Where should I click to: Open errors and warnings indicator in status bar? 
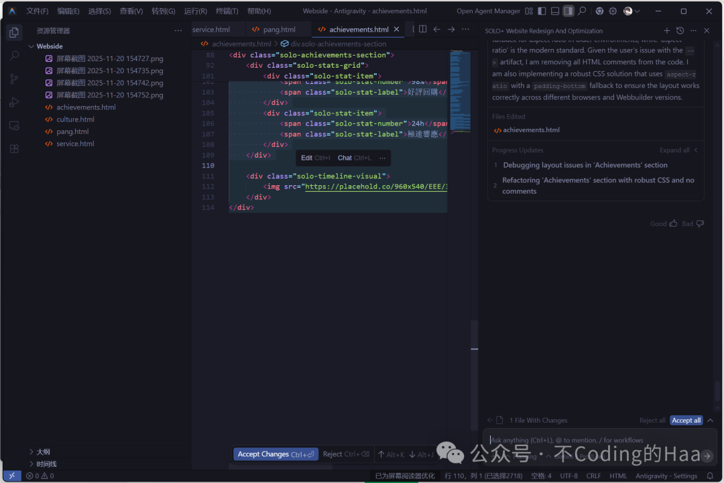click(x=40, y=476)
